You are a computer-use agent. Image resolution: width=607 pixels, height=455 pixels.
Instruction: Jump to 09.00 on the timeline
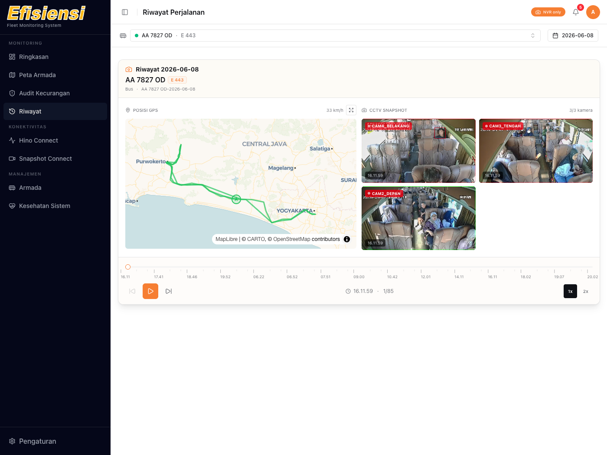(359, 277)
